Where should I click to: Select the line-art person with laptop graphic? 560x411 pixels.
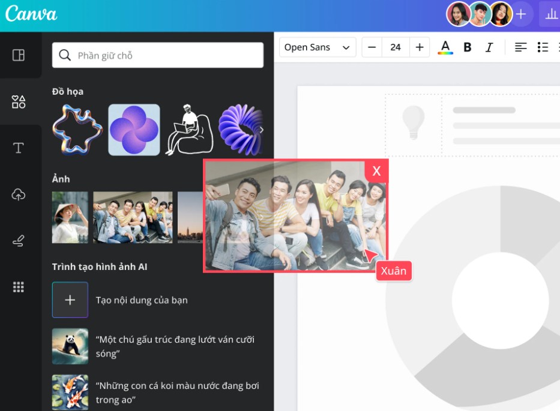pos(189,130)
